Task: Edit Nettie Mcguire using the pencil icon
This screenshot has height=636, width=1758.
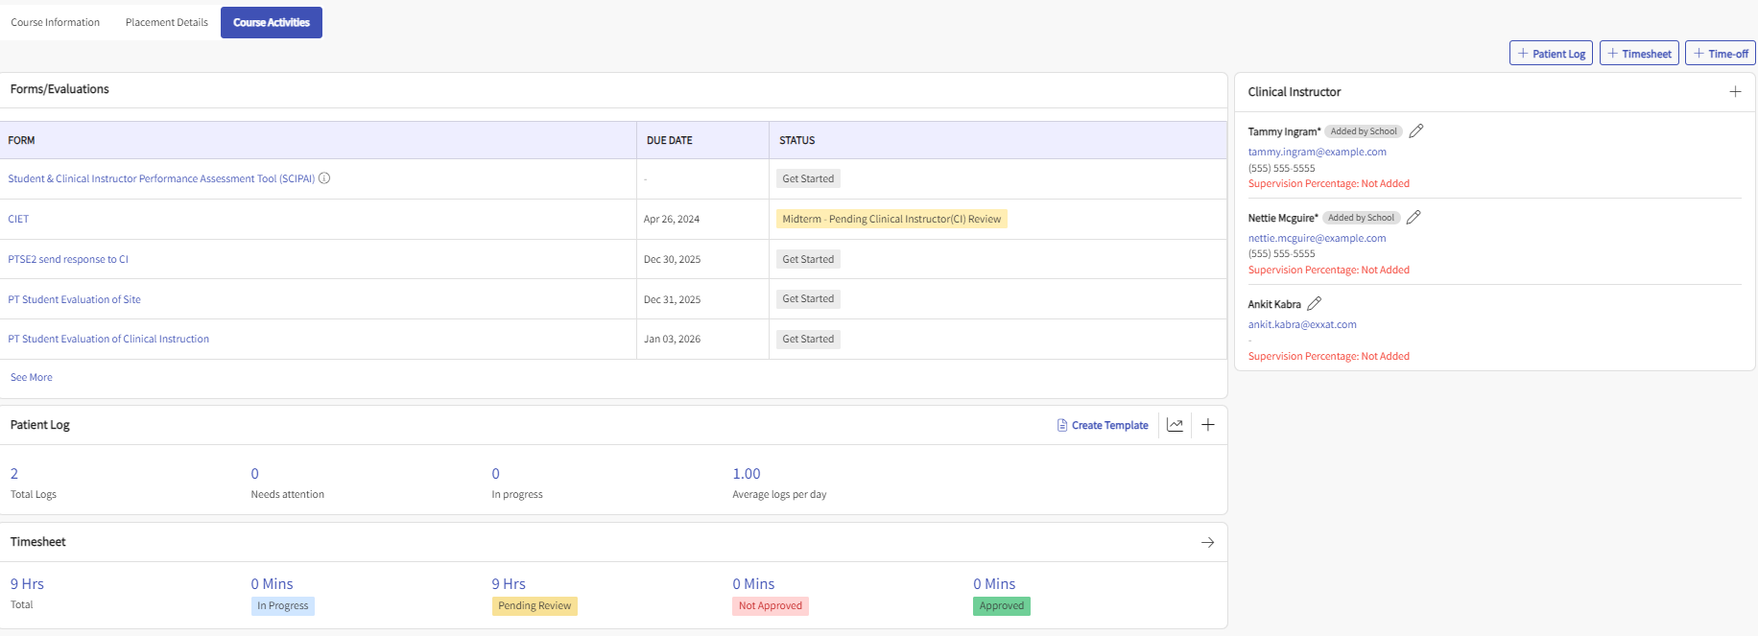Action: (x=1414, y=218)
